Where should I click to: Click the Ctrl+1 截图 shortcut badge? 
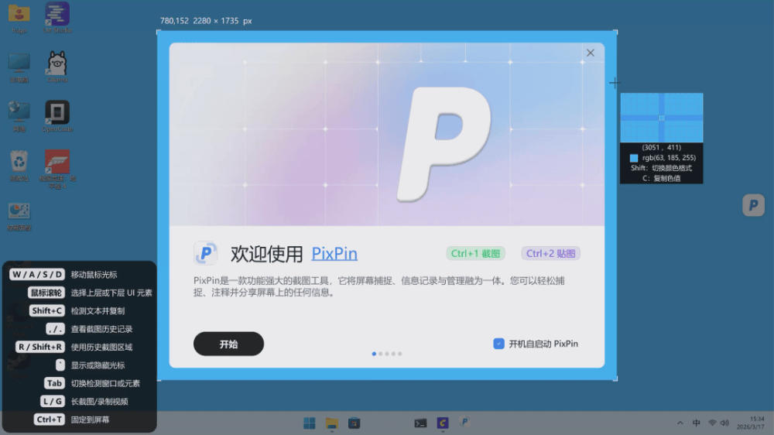tap(475, 253)
